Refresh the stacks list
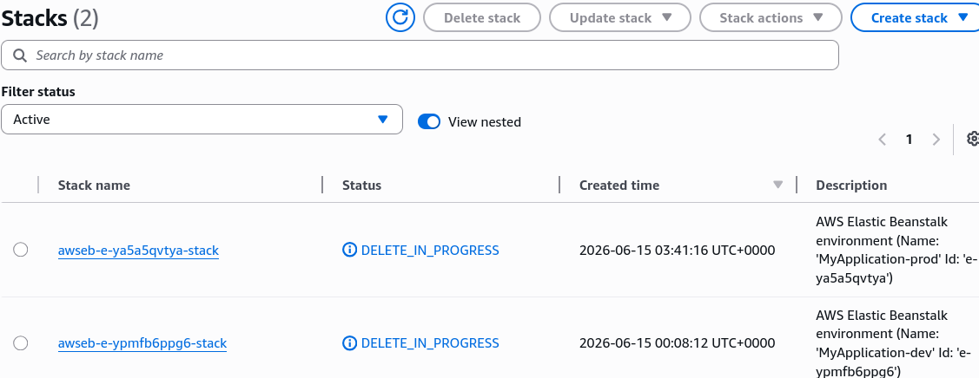Screen dimensions: 979x378 (400, 17)
